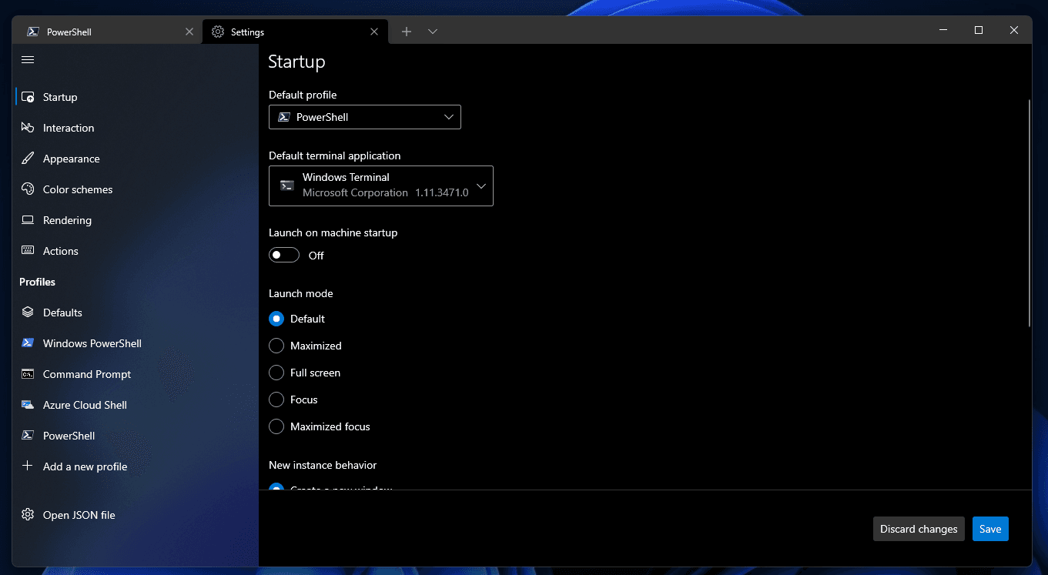Screen dimensions: 1048x575
Task: Open the Default terminal application dropdown
Action: click(381, 186)
